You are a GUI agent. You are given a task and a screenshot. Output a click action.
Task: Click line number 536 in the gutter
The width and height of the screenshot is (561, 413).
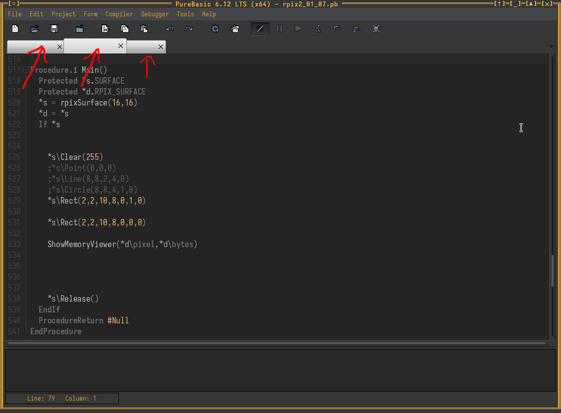coord(14,277)
